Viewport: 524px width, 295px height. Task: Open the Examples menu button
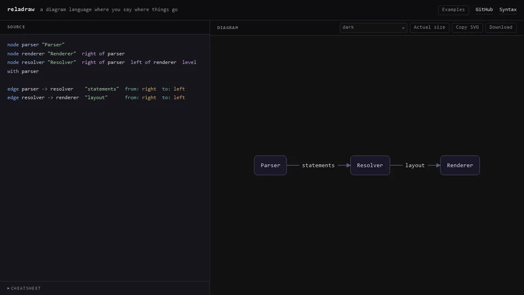tap(453, 10)
